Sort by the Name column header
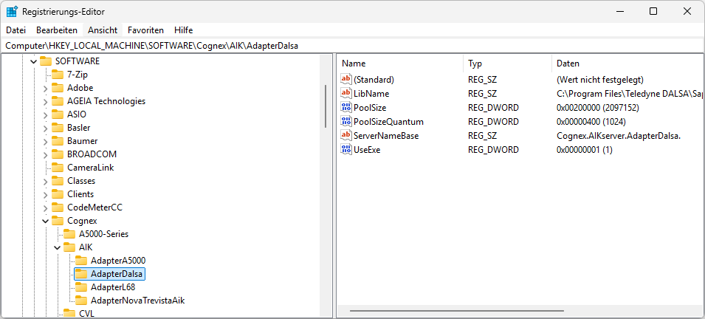Viewport: 705px width, 319px height. point(399,64)
